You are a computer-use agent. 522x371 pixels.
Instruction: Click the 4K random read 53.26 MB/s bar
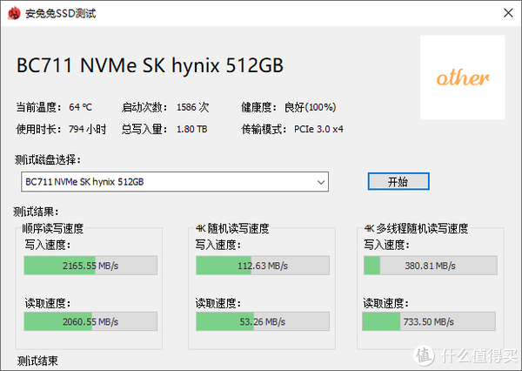tap(263, 321)
